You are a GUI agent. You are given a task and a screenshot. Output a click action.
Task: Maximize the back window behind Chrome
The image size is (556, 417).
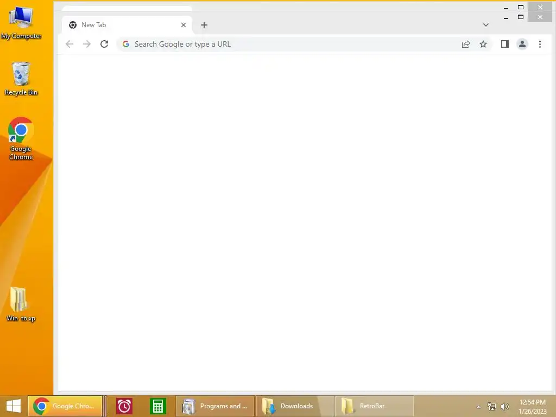[521, 7]
